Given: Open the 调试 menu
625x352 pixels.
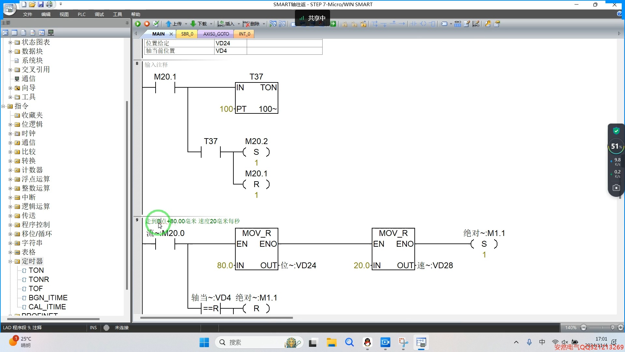Looking at the screenshot, I should click(99, 14).
